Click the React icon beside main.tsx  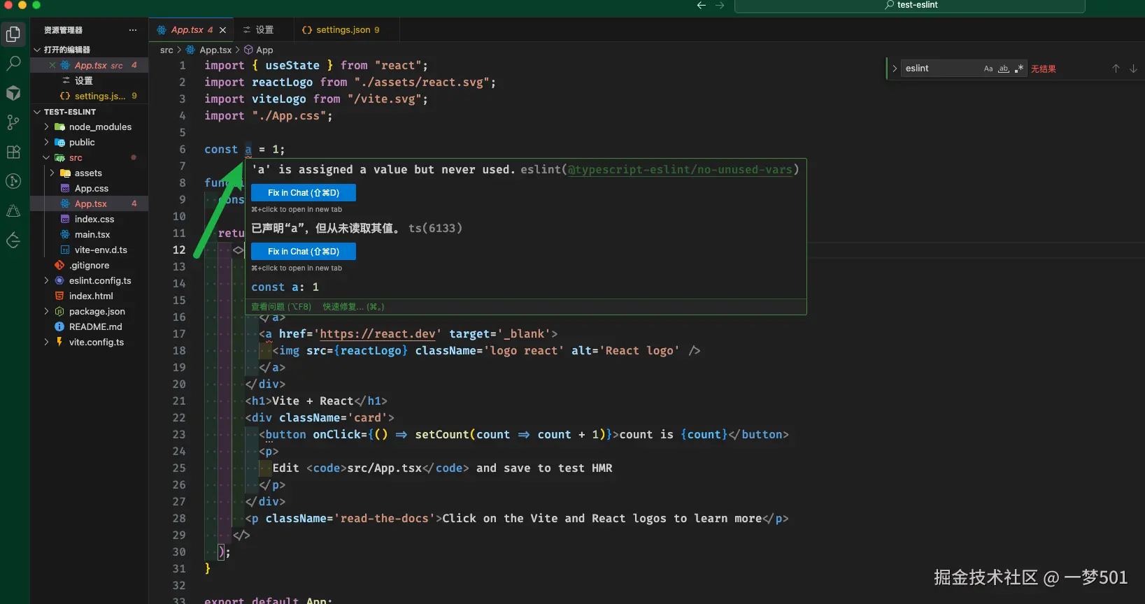(65, 234)
